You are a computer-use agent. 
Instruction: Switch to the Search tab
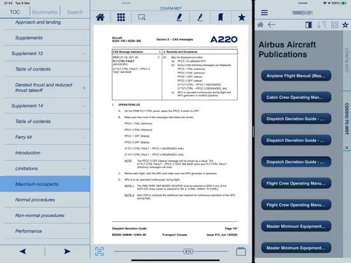(x=75, y=12)
